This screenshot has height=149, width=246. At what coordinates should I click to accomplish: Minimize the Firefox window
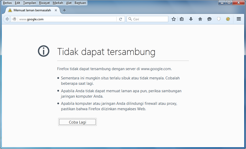[222, 3]
